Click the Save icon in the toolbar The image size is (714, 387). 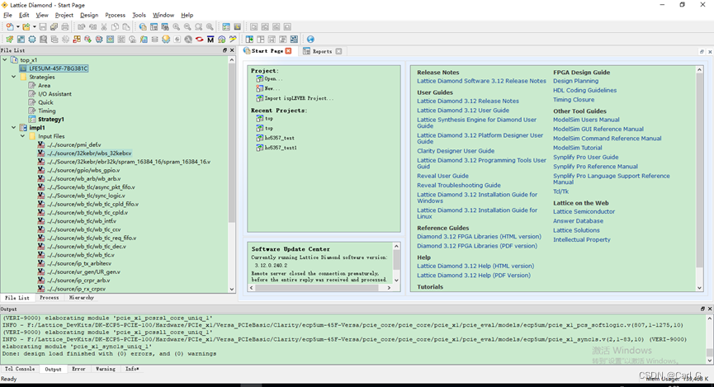pyautogui.click(x=44, y=27)
